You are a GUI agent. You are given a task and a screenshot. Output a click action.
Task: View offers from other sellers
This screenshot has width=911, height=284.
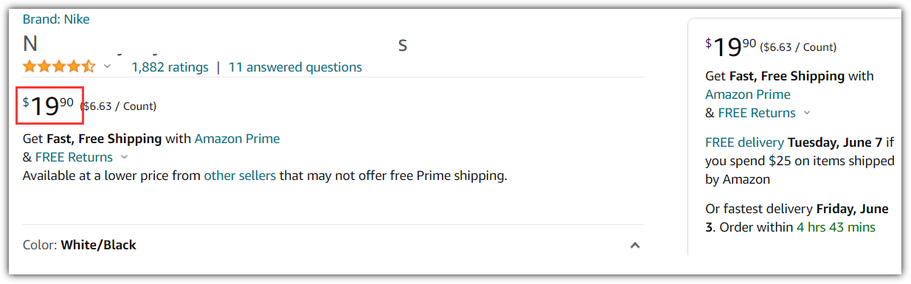tap(240, 176)
